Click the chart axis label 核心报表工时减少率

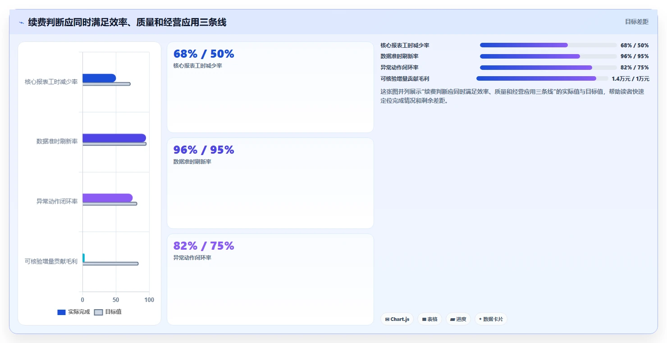51,82
